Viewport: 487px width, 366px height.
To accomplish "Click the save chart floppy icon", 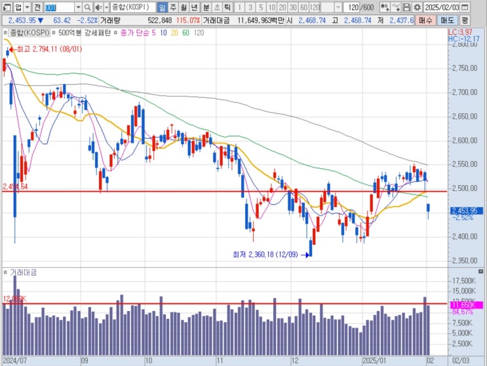I will point(406,7).
